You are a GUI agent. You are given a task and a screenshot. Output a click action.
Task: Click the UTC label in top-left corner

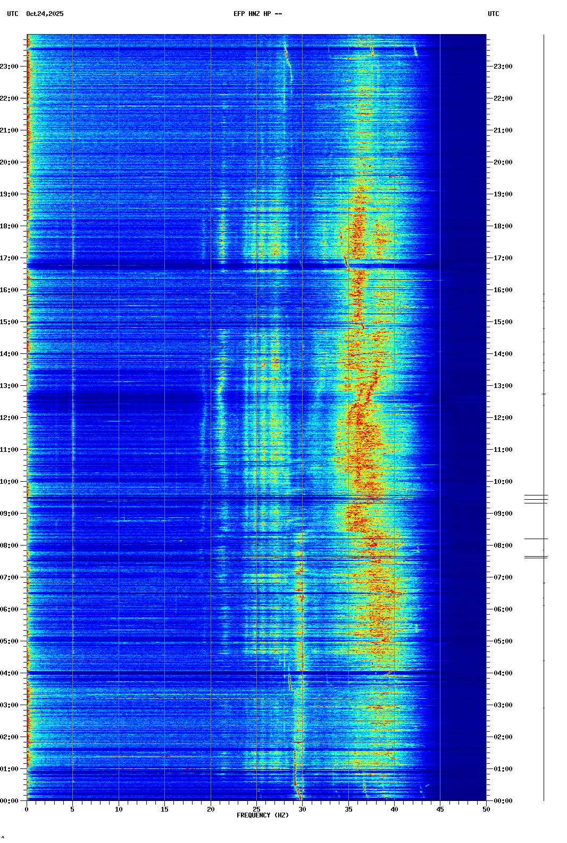coord(12,14)
